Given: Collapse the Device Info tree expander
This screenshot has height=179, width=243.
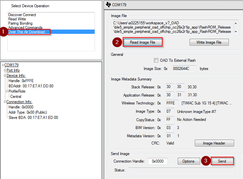Looking at the screenshot, I should point(5,76).
